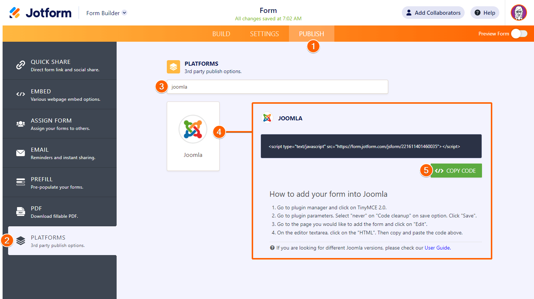The image size is (534, 299).
Task: Click instruction step about clicking Edit
Action: [352, 224]
